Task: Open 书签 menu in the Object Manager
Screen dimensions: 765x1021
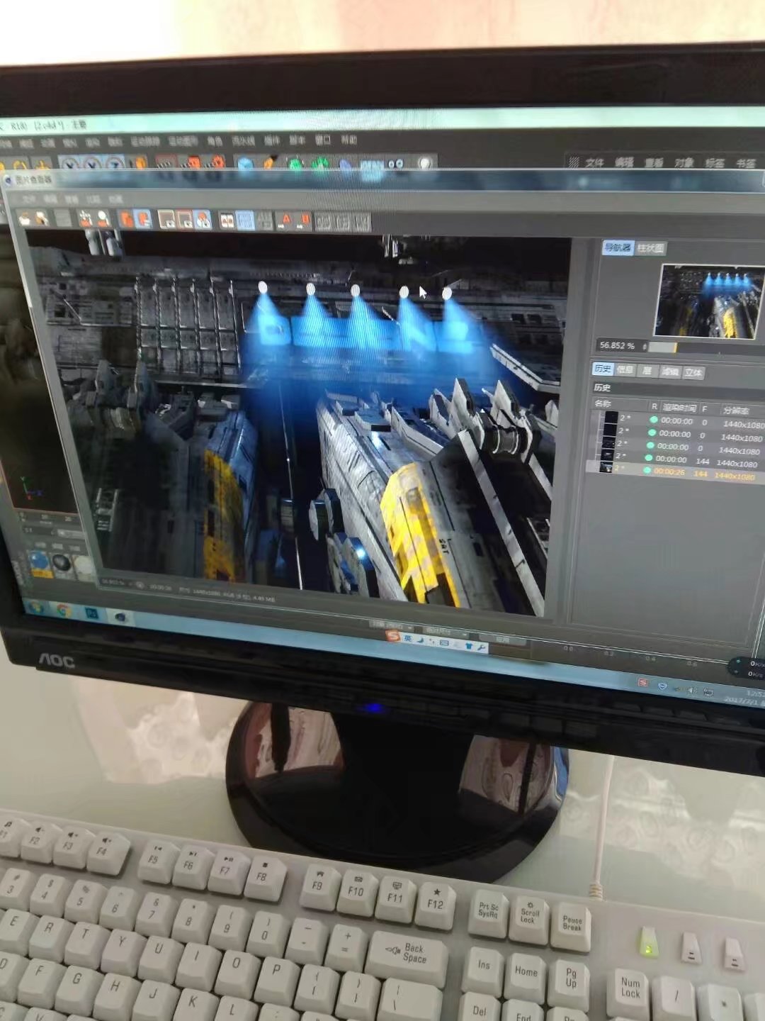Action: click(746, 164)
